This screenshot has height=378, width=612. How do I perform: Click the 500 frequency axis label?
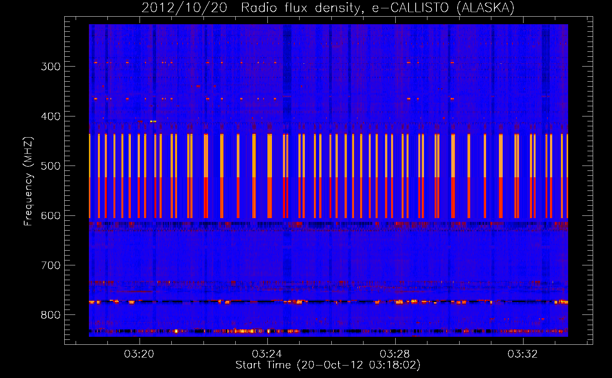(x=51, y=166)
